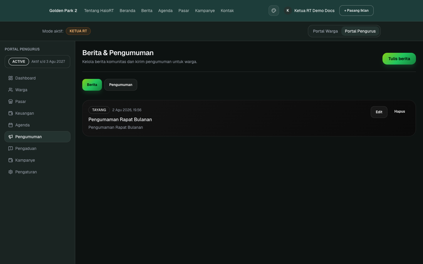
Task: Click Hapus on Pengumaman Rapat Bulanan post
Action: pyautogui.click(x=399, y=111)
